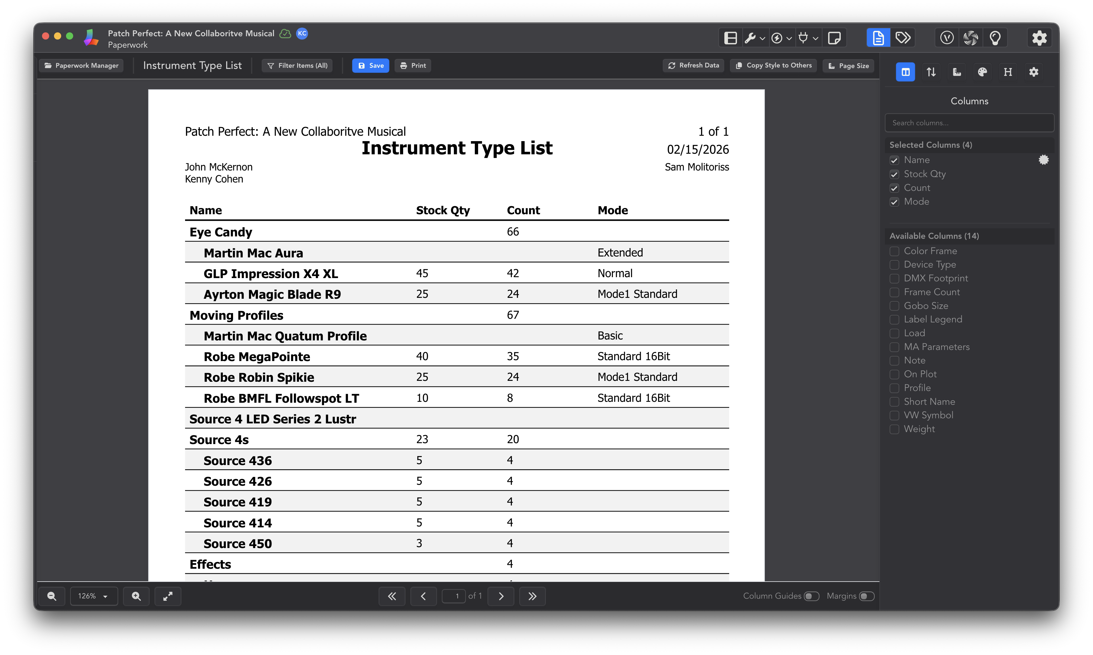Enable the Weight column checkbox
The width and height of the screenshot is (1093, 655).
[894, 429]
